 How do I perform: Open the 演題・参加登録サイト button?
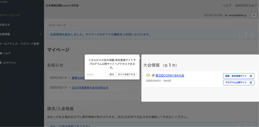click(239, 76)
